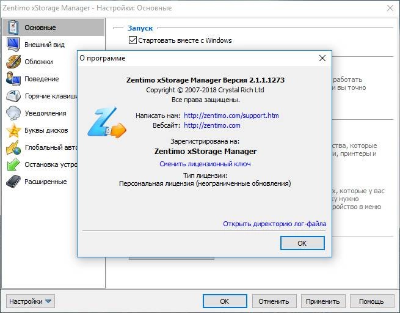Open the zentimo.com/support.htm link
The width and height of the screenshot is (400, 313).
click(x=231, y=116)
